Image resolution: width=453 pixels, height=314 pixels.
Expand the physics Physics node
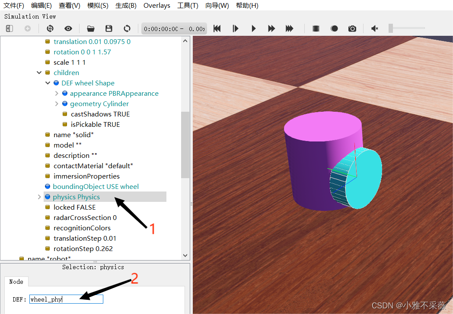(x=39, y=197)
